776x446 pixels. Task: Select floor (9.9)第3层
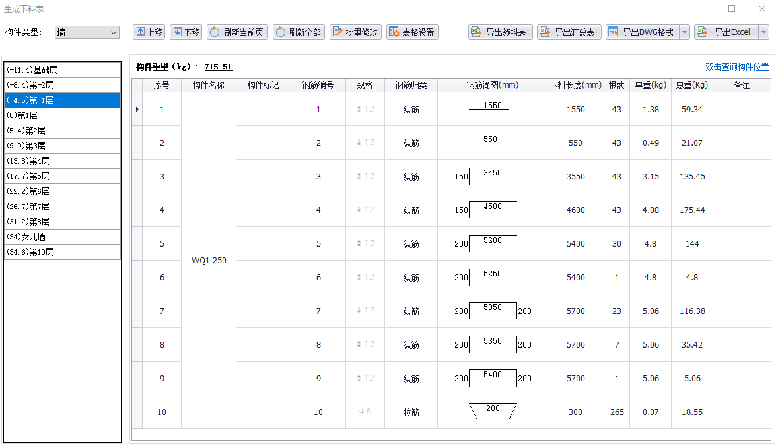point(62,146)
